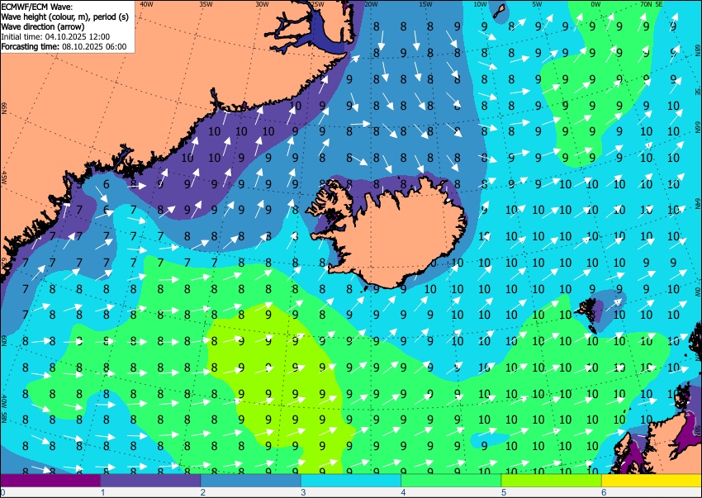The height and width of the screenshot is (498, 702).
Task: Click the colour scale label '1'
Action: click(103, 492)
